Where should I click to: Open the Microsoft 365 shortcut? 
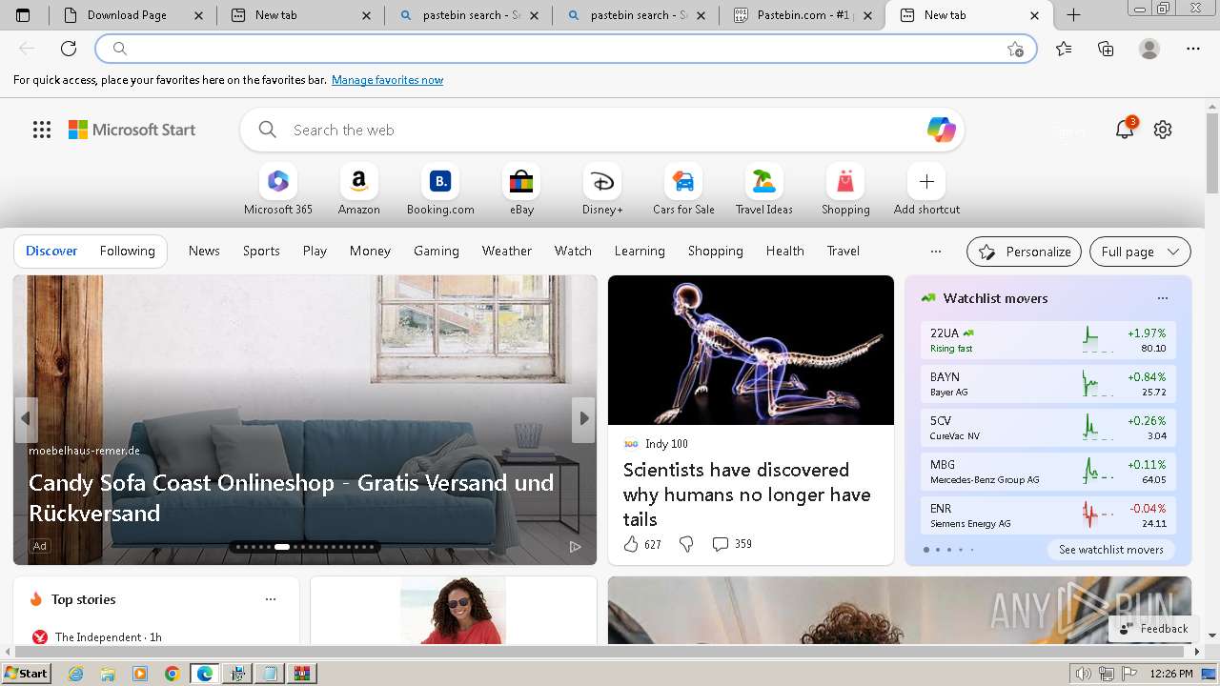[x=277, y=190]
